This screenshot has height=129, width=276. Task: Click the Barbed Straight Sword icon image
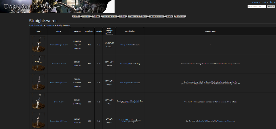pos(38,83)
